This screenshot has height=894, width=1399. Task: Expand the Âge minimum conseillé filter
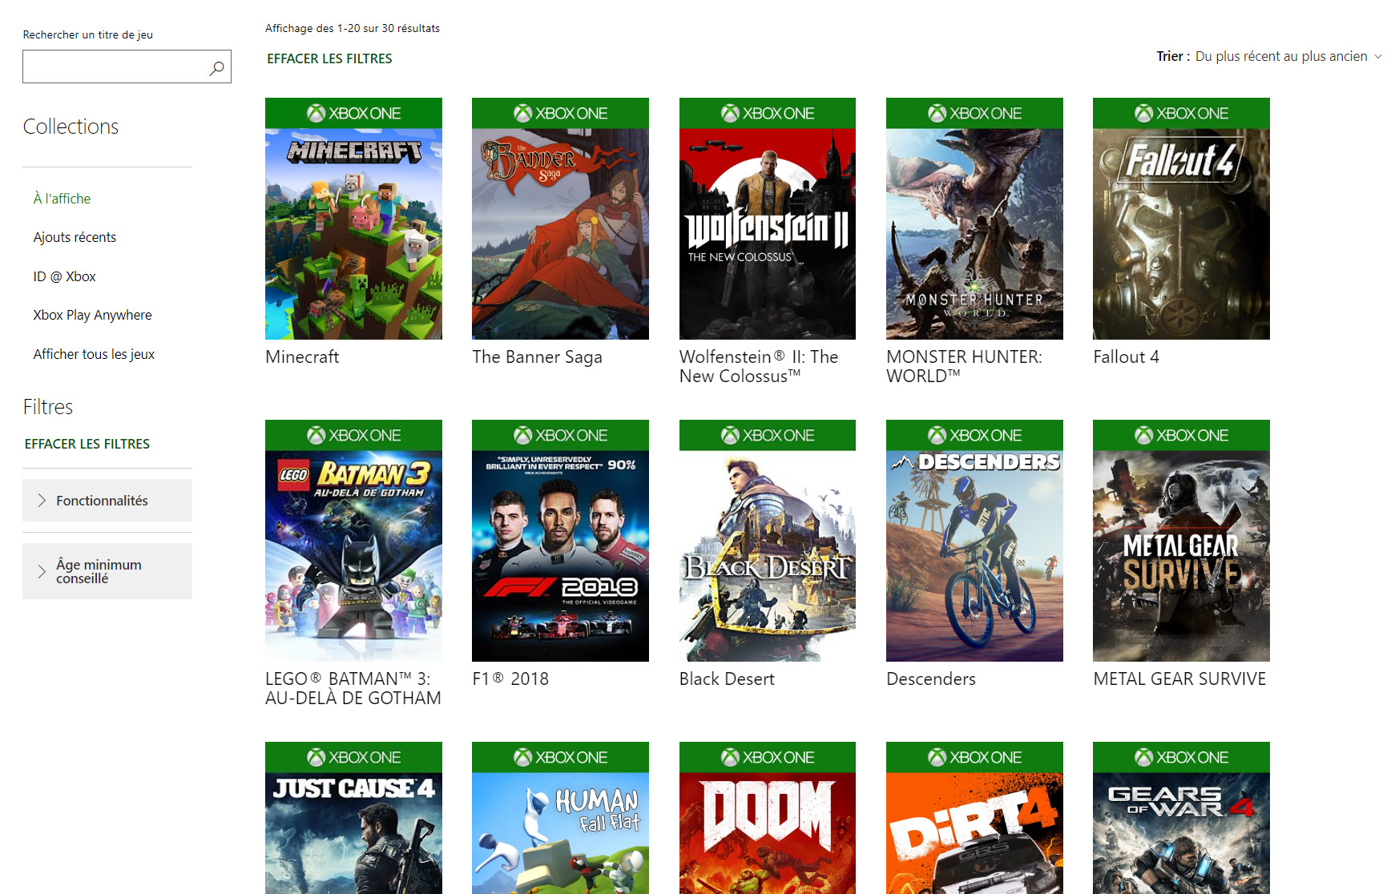coord(107,571)
